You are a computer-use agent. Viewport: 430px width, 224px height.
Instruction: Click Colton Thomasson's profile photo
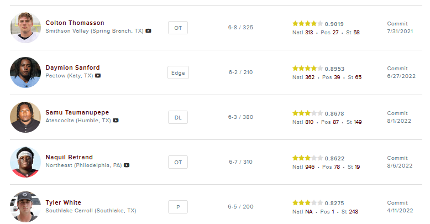pos(25,27)
